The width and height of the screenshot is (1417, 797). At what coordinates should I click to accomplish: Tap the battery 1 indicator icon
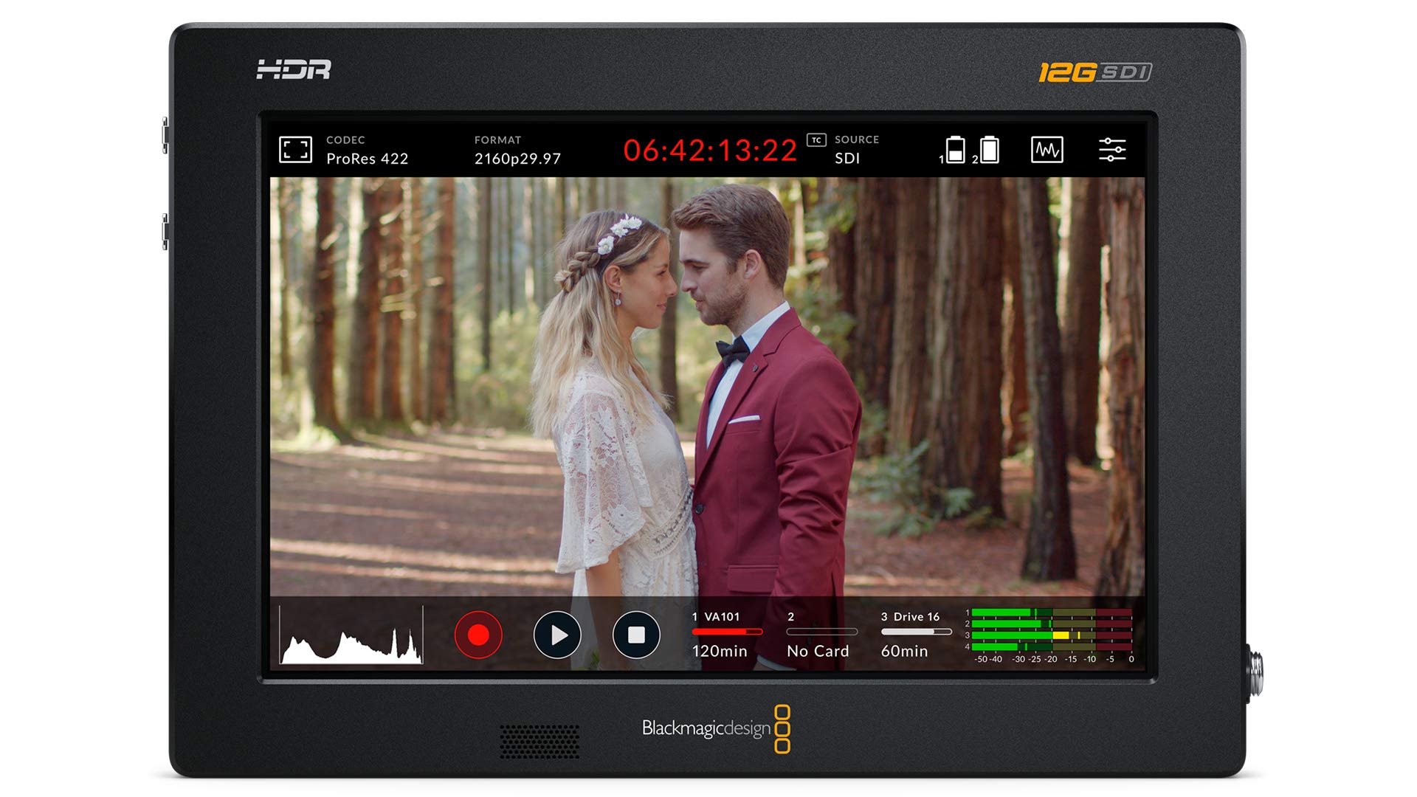954,150
